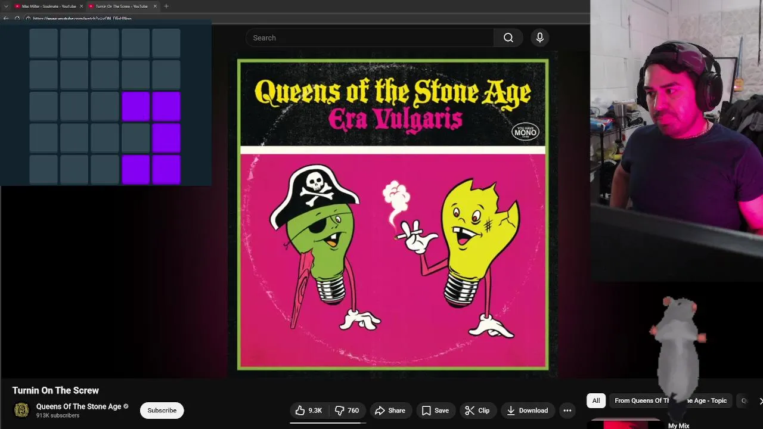Open Queens Of The Stone Age channel name link

79,406
